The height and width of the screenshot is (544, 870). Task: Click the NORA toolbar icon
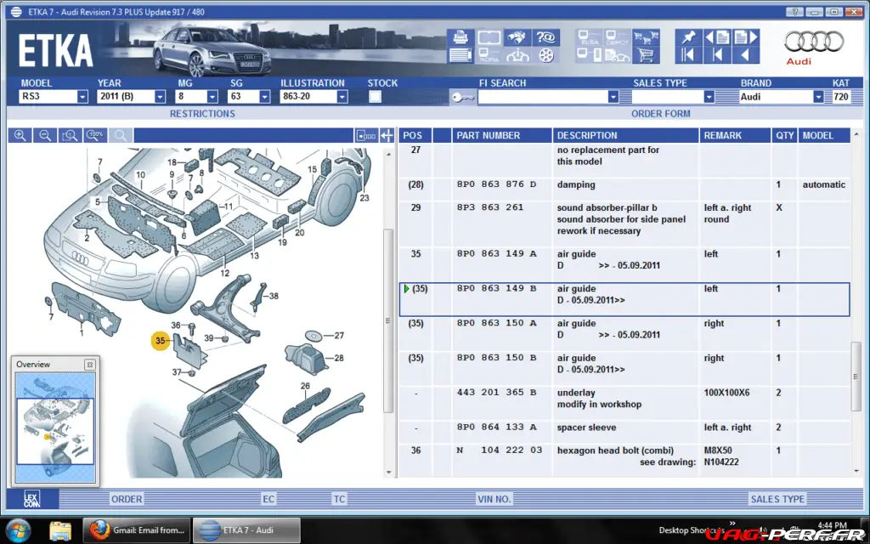[x=489, y=55]
